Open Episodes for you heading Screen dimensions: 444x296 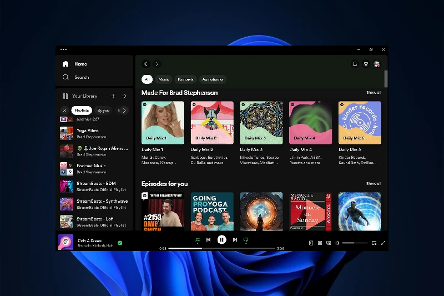click(x=164, y=184)
